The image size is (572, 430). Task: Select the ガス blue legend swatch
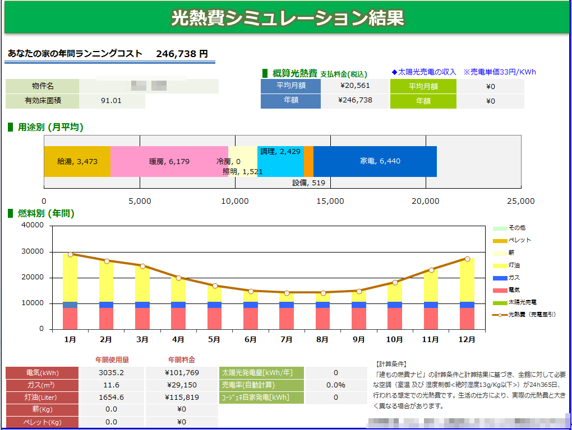coord(500,278)
